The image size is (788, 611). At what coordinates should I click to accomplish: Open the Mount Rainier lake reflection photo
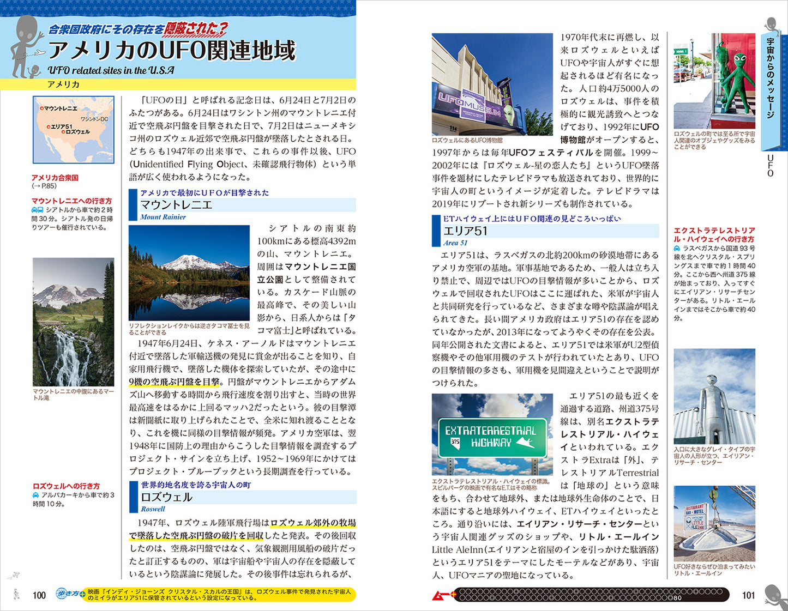point(189,273)
